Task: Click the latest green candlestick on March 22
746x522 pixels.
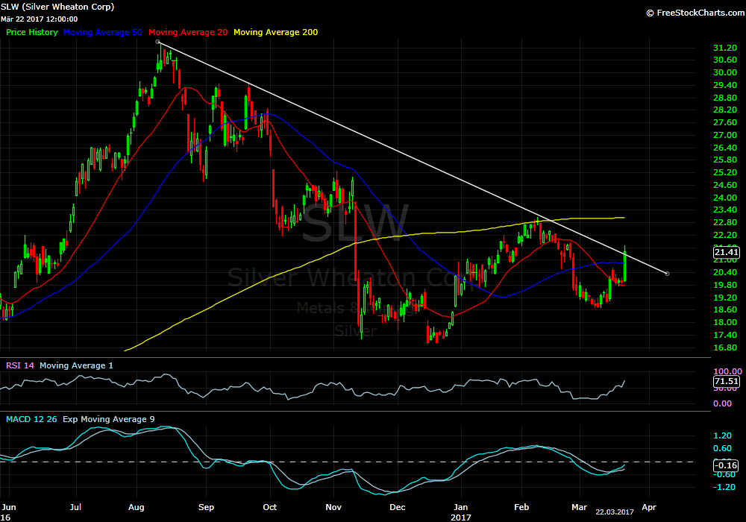Action: [624, 265]
